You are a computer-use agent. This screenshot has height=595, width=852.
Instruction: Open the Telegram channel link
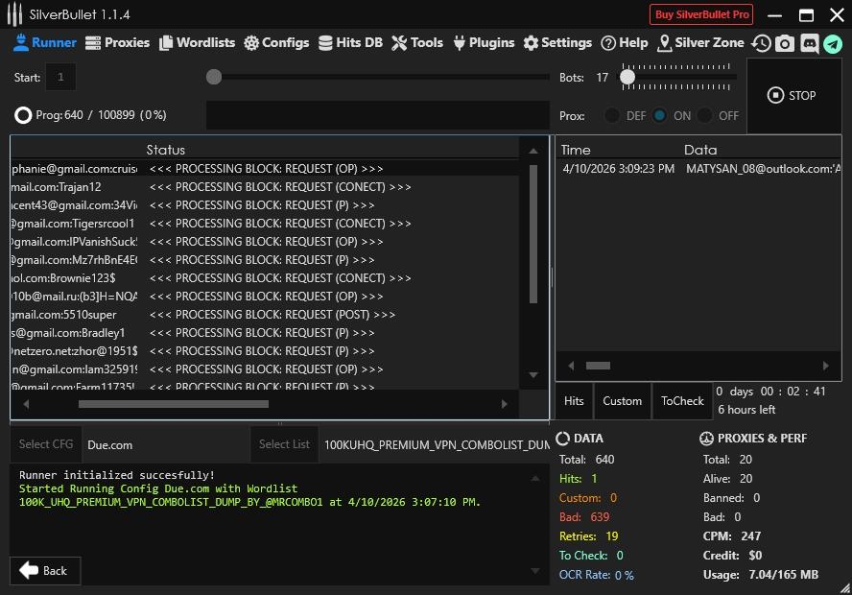tap(832, 42)
